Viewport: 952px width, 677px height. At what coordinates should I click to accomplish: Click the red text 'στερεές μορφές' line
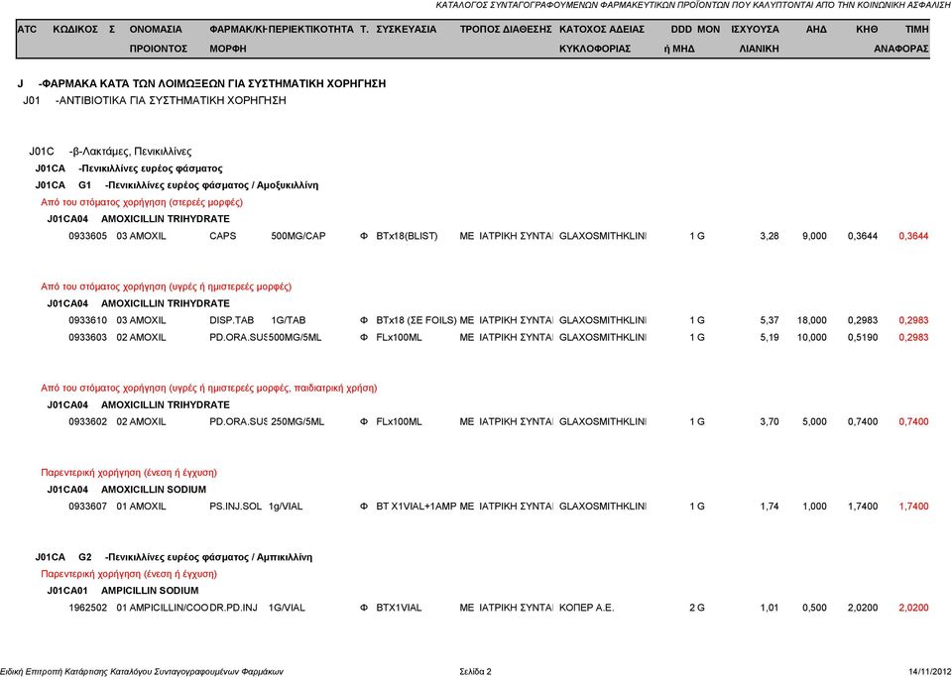coord(142,202)
